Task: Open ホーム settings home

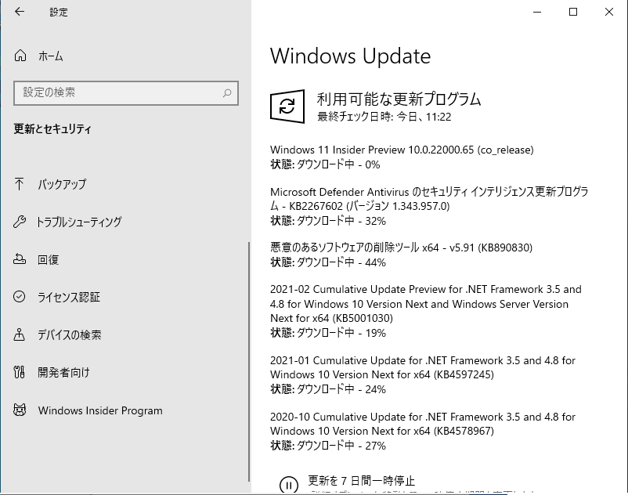Action: 51,56
